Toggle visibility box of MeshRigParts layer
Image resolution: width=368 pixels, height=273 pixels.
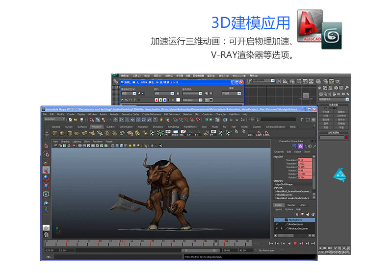tap(277, 220)
